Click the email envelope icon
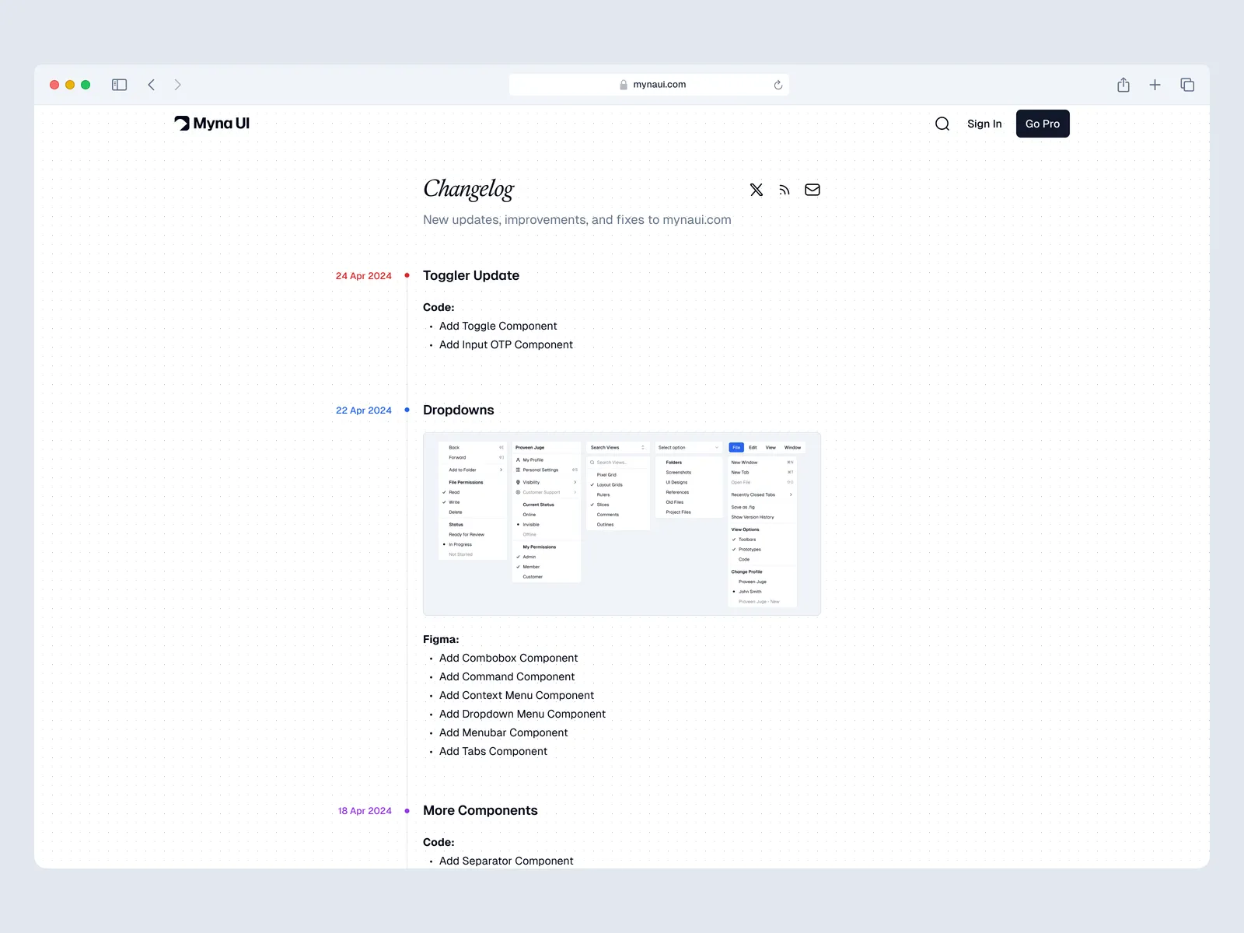1244x933 pixels. pos(812,190)
